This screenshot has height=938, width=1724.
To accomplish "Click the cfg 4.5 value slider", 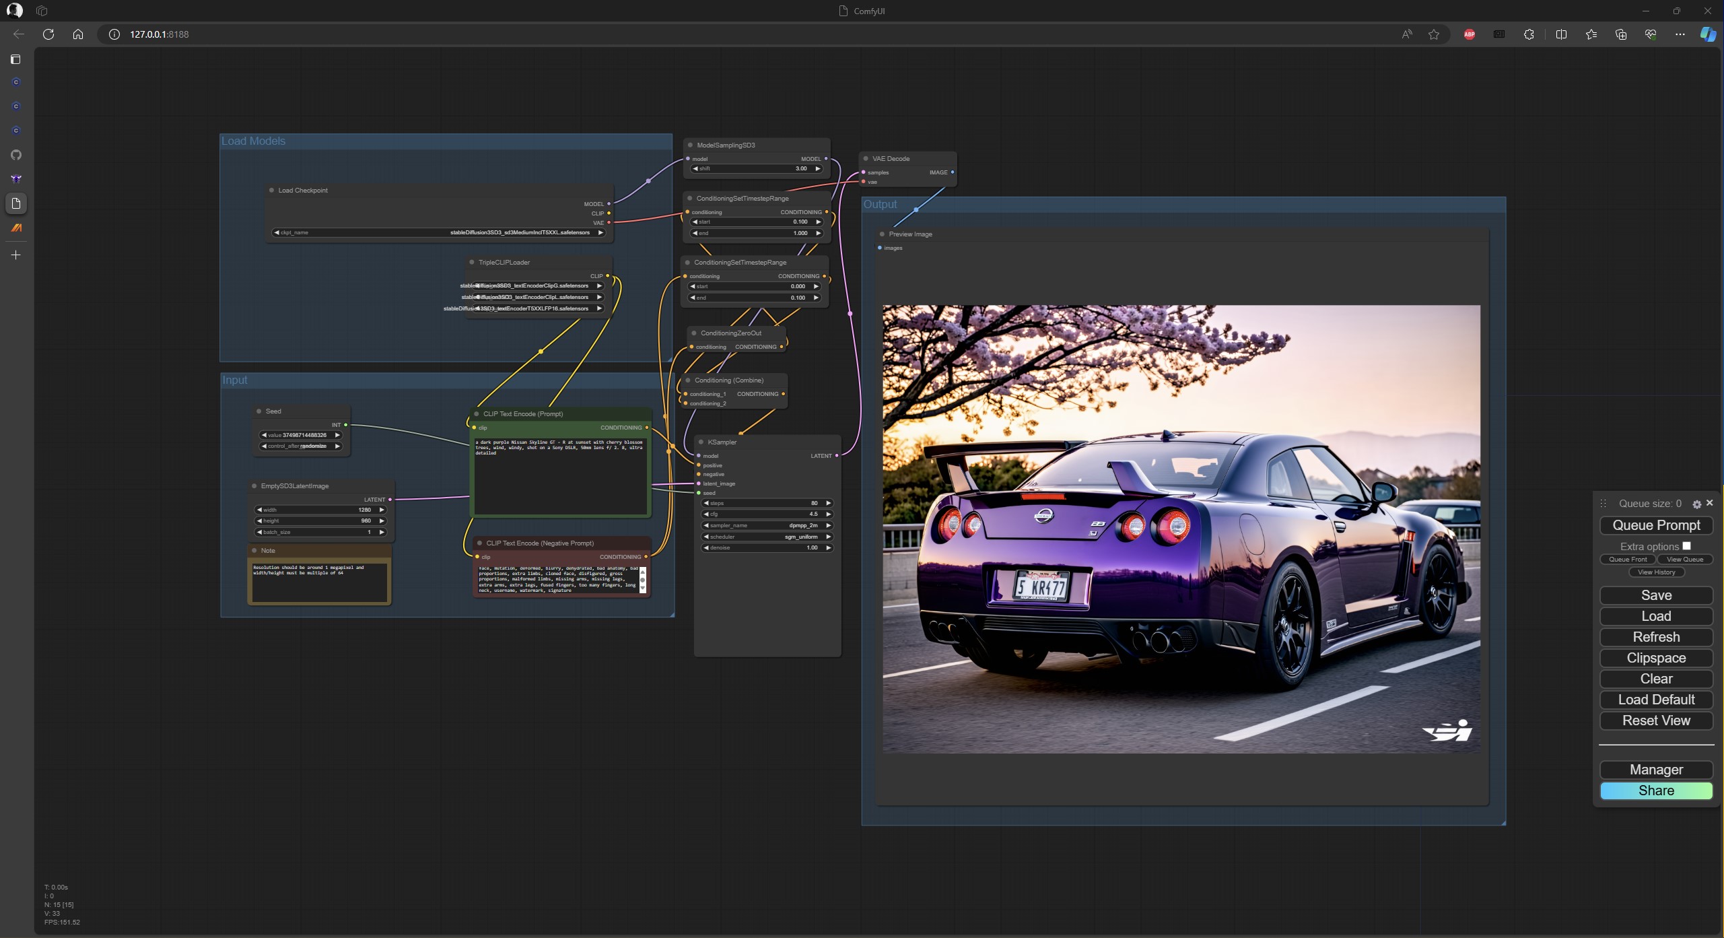I will (767, 514).
